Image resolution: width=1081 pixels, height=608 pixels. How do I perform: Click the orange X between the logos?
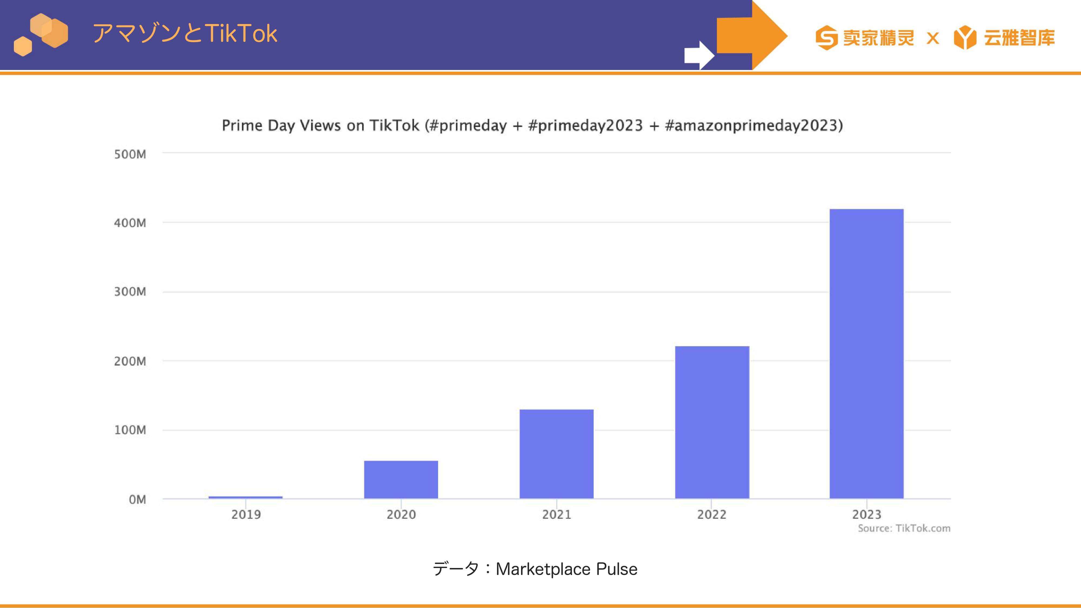coord(933,38)
